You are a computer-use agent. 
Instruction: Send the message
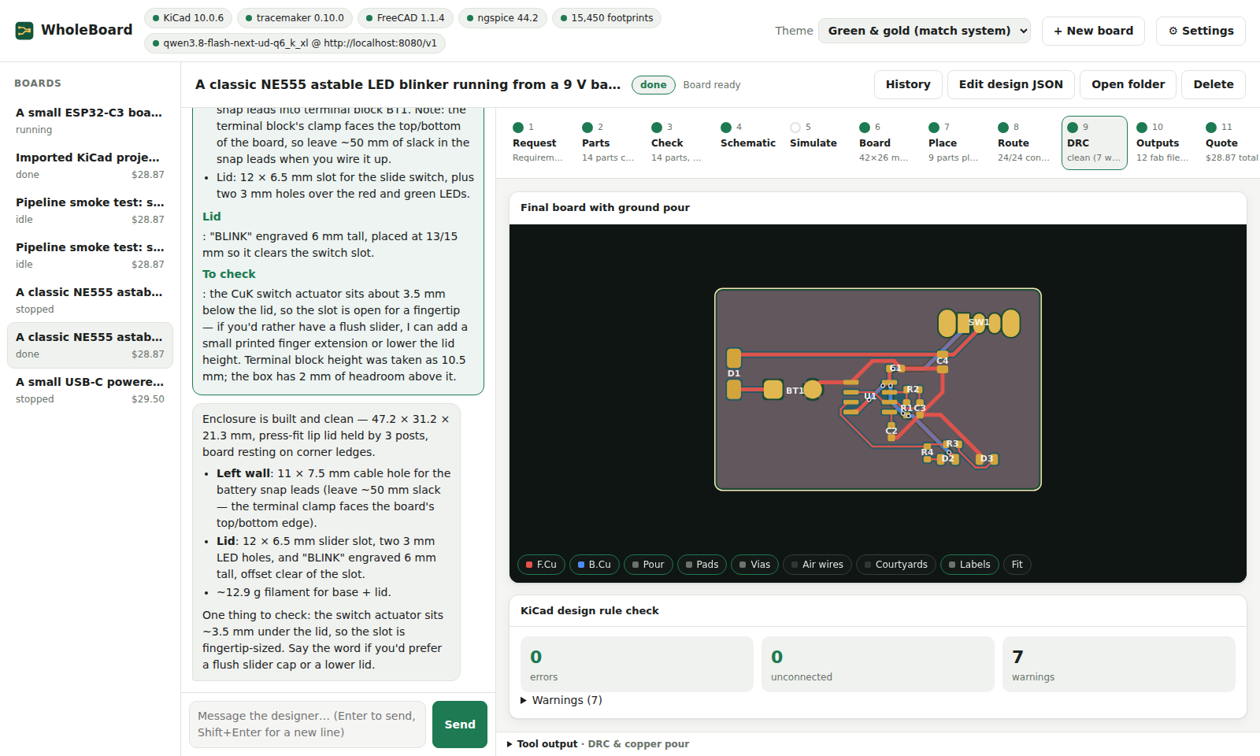pyautogui.click(x=460, y=724)
